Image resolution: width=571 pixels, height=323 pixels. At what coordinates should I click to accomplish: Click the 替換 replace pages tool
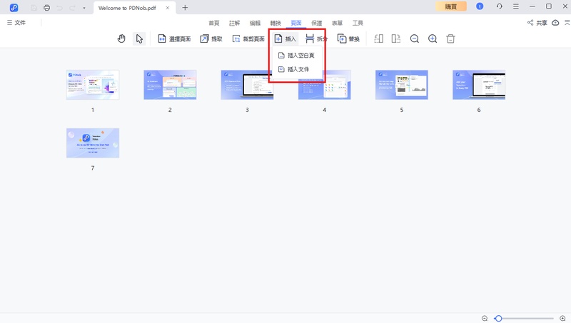(348, 39)
